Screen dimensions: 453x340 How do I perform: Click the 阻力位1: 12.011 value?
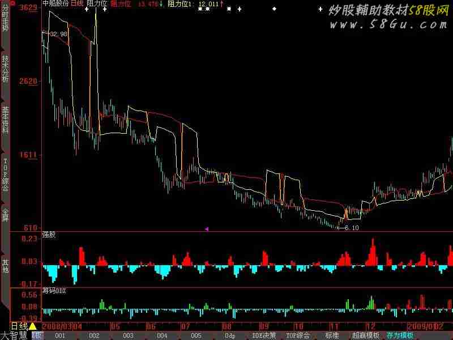point(193,4)
